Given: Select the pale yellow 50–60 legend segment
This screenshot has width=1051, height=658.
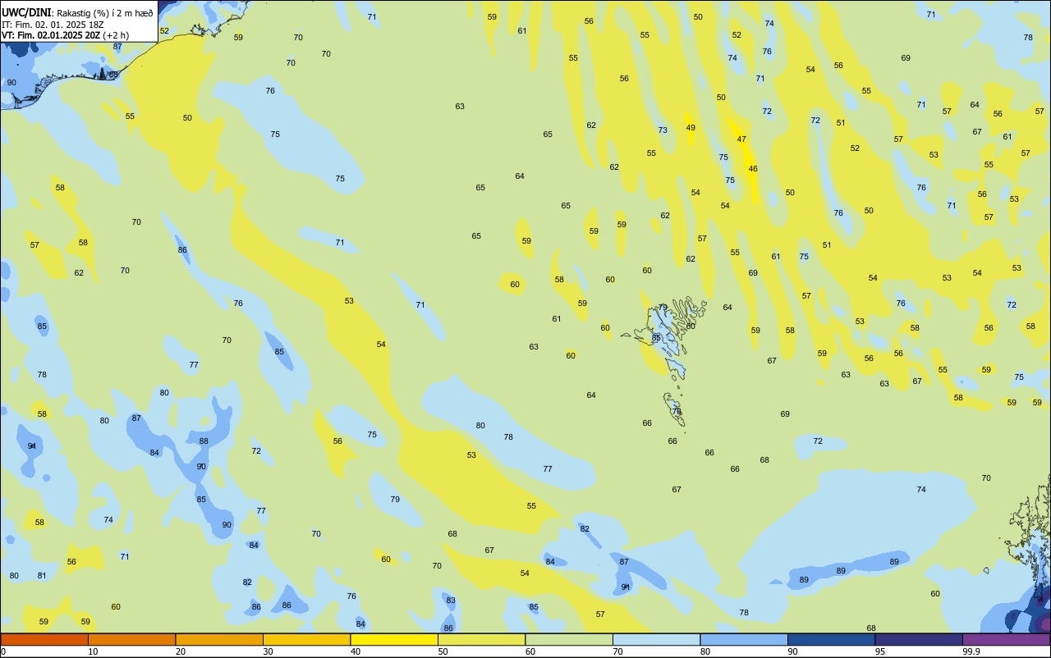Looking at the screenshot, I should tap(482, 639).
